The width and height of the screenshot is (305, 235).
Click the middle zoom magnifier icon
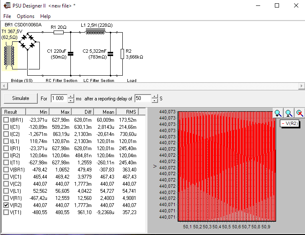pos(289,113)
